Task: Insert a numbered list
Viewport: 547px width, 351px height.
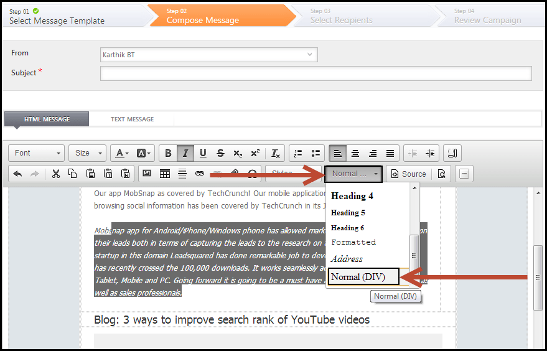Action: pos(298,153)
